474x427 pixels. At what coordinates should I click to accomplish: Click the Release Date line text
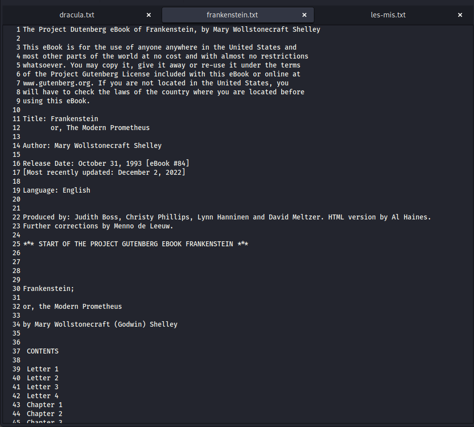[x=106, y=163]
